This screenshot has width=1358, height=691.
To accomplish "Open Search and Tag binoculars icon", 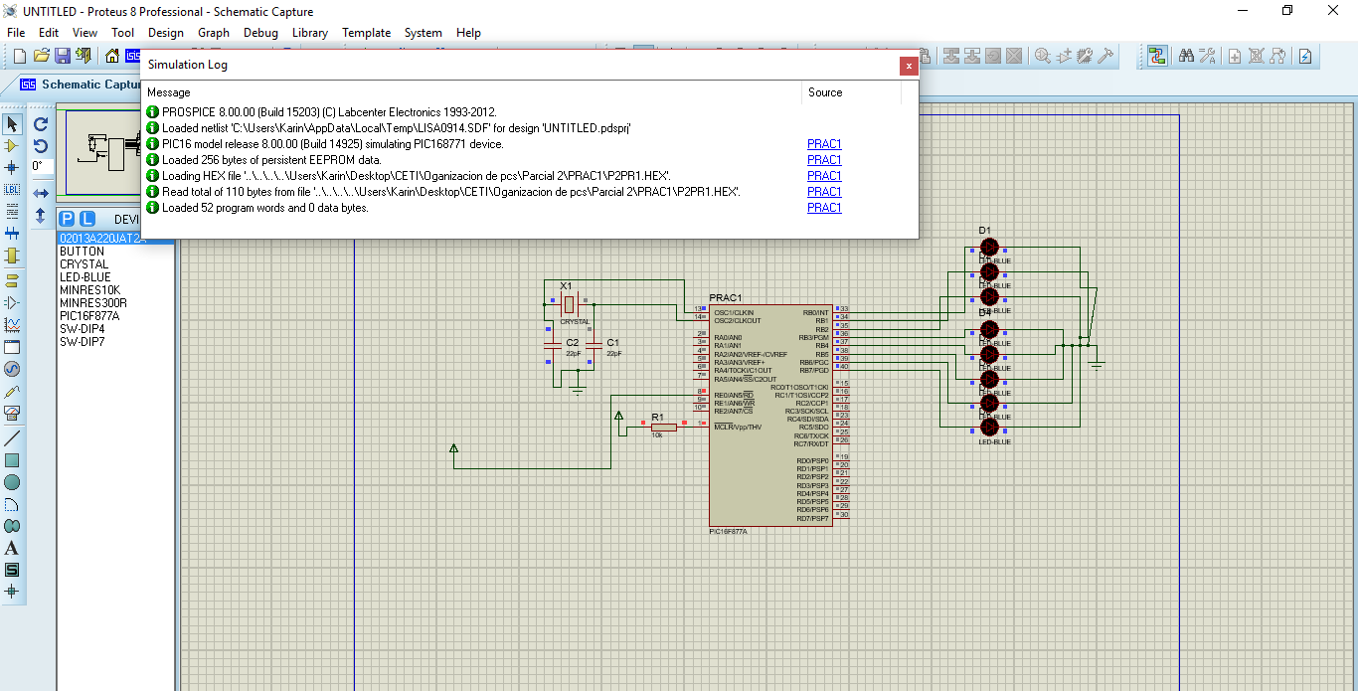I will [1186, 56].
